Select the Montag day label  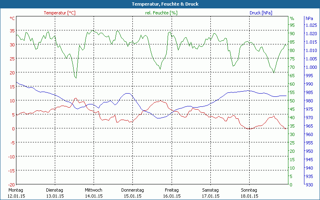[x=16, y=190]
